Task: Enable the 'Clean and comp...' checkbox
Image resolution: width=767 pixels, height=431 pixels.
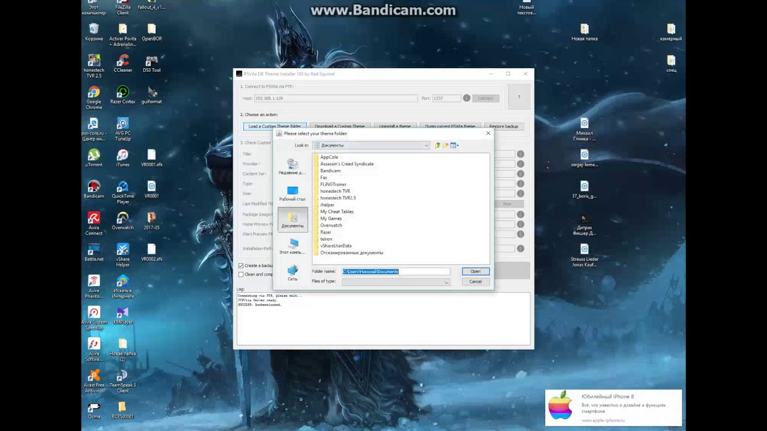Action: [x=241, y=275]
